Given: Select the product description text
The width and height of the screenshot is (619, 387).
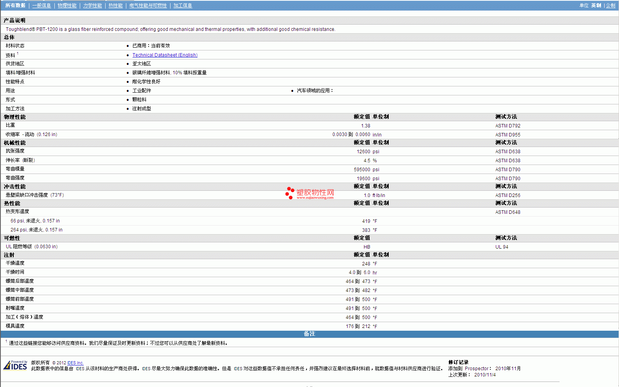Looking at the screenshot, I should 170,29.
